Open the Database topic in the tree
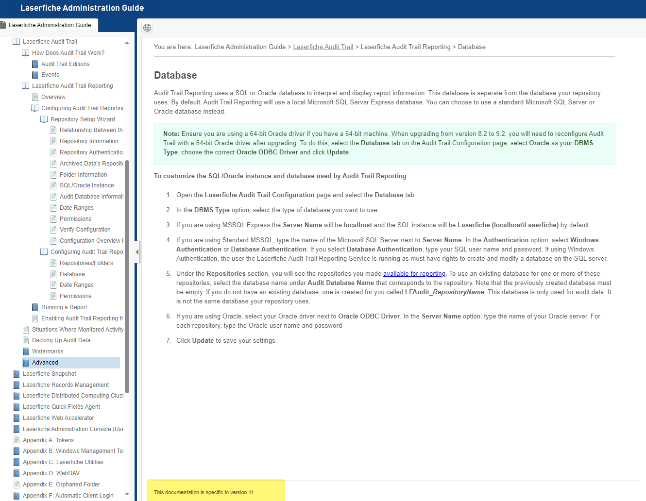 click(72, 274)
